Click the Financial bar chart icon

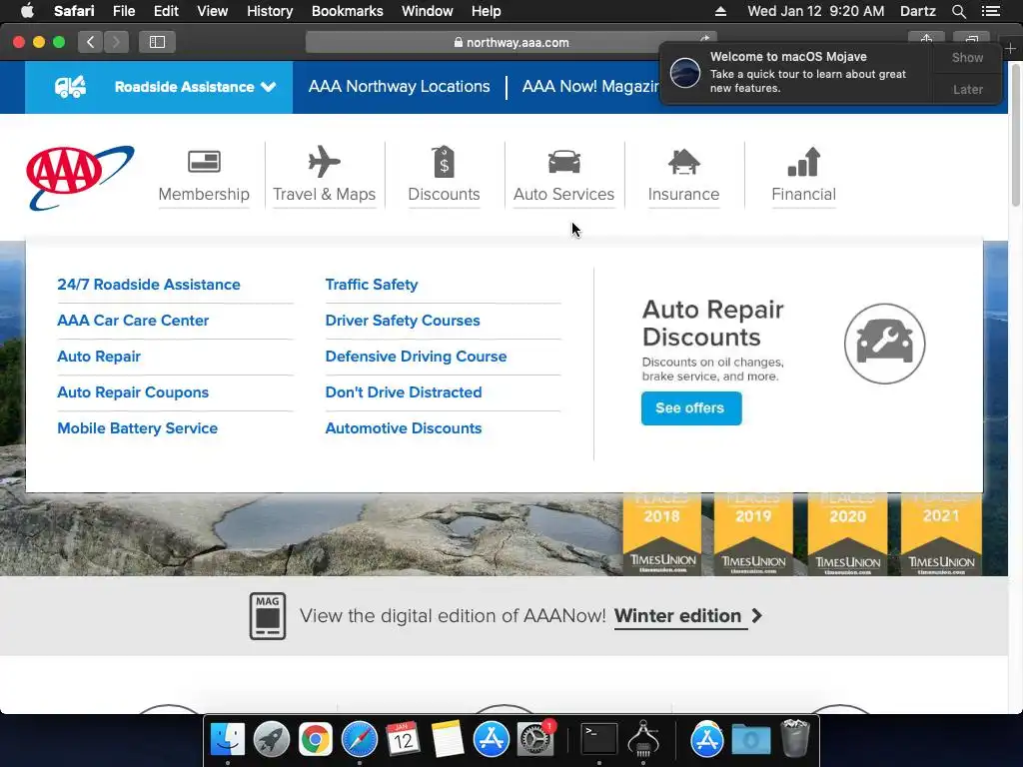tap(803, 162)
